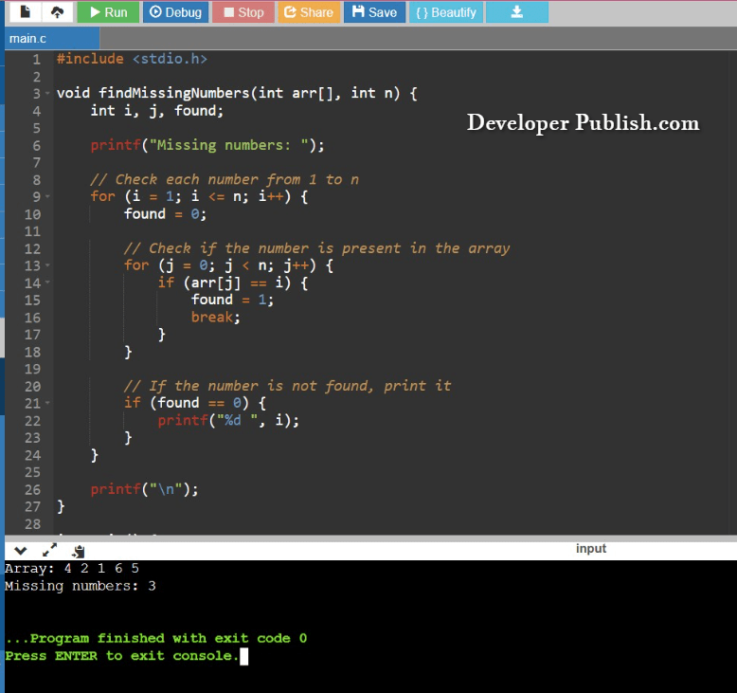The height and width of the screenshot is (693, 737).
Task: Collapse the findMissingNumbers function fold at line 3
Action: click(47, 94)
